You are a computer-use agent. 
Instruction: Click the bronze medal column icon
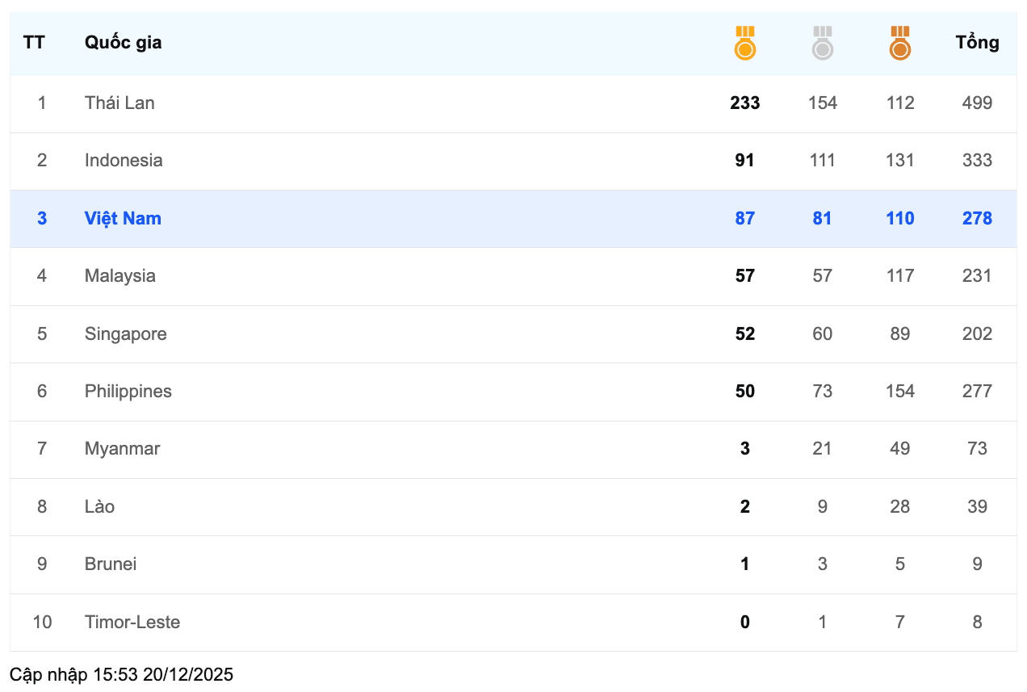pyautogui.click(x=899, y=43)
